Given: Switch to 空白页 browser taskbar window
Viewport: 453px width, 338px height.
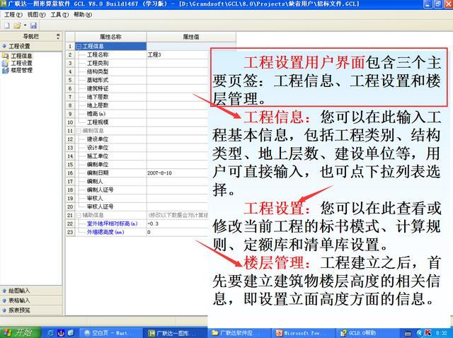Looking at the screenshot, I should coord(110,333).
